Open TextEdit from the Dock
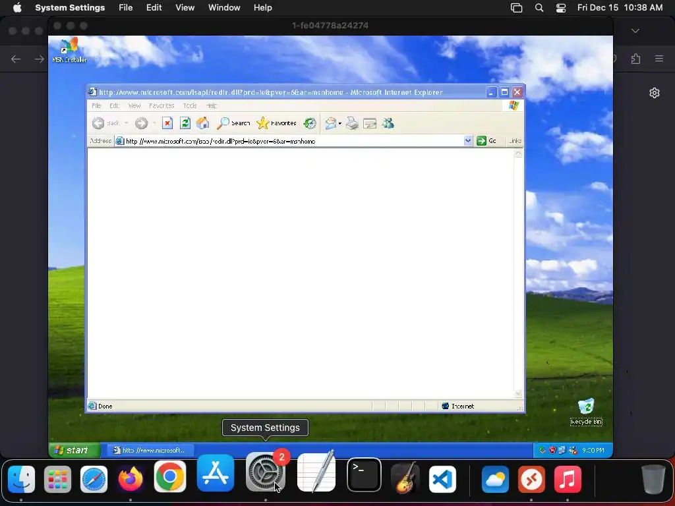The height and width of the screenshot is (506, 675). 316,472
